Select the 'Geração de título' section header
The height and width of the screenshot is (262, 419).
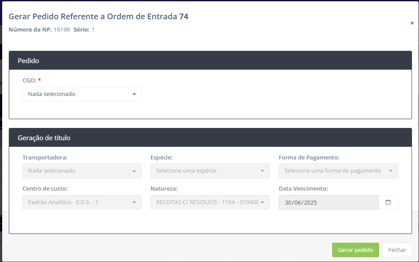pos(210,138)
